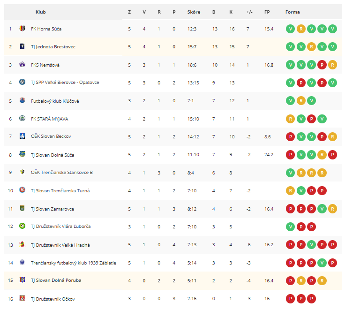Click the TJ Slovan Zamarovce club crest
Screen dimensions: 345x310
tap(22, 208)
